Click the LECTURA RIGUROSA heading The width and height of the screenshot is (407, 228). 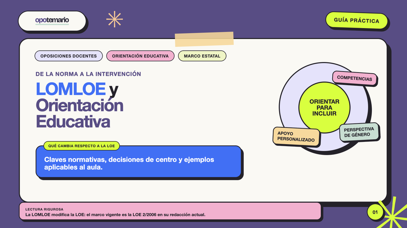pyautogui.click(x=44, y=209)
